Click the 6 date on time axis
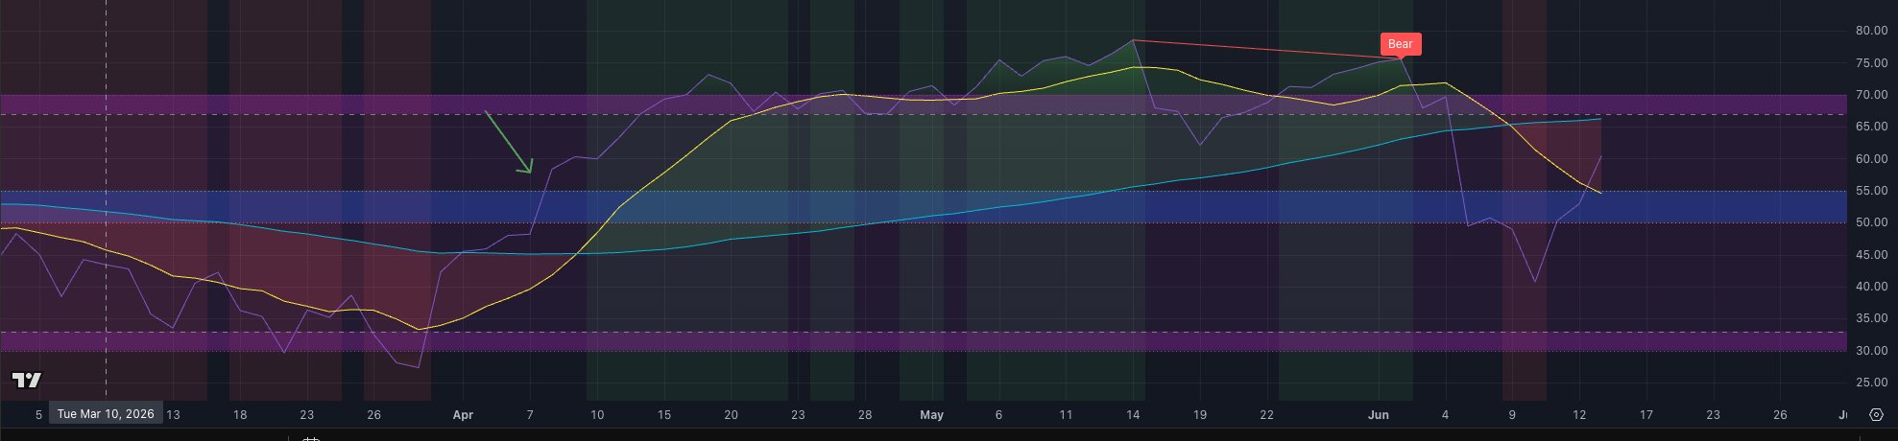Viewport: 1898px width, 441px height. [998, 415]
